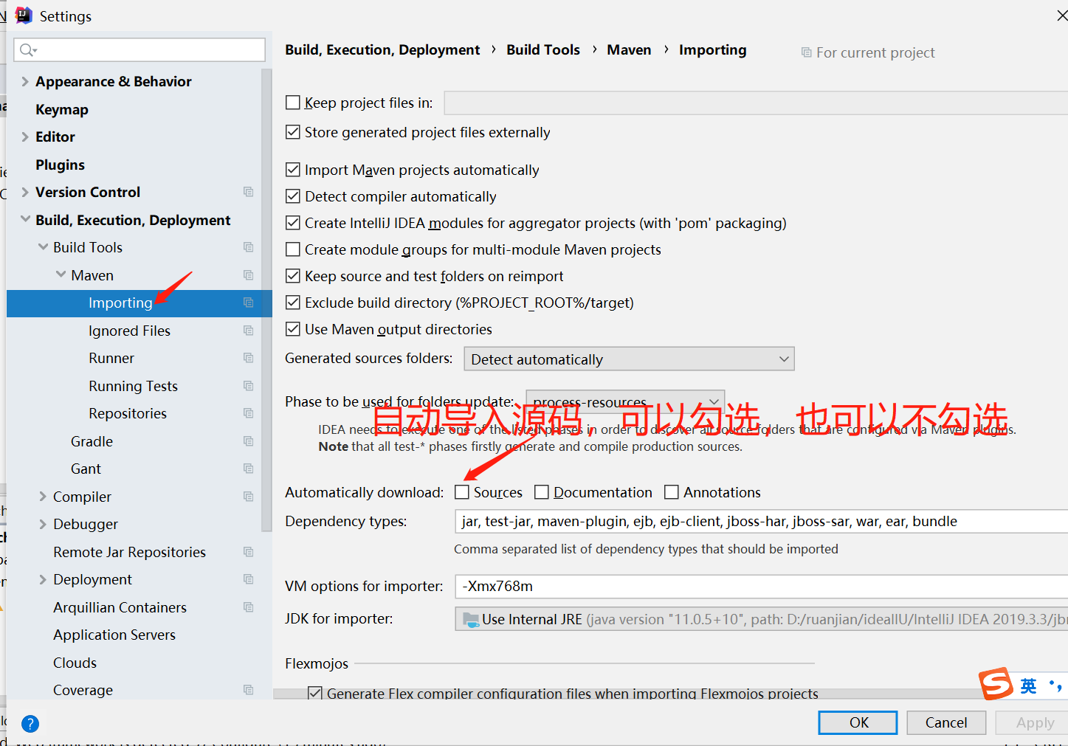Click the VM options for importer field
1068x746 pixels.
pos(761,586)
